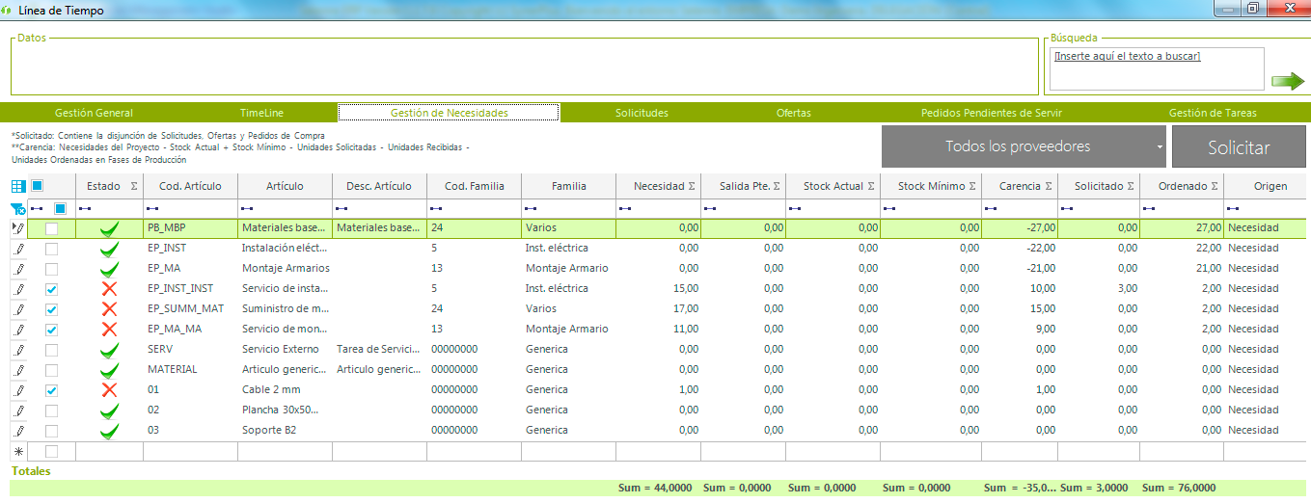Switch to the Gestión General tab

[x=94, y=113]
